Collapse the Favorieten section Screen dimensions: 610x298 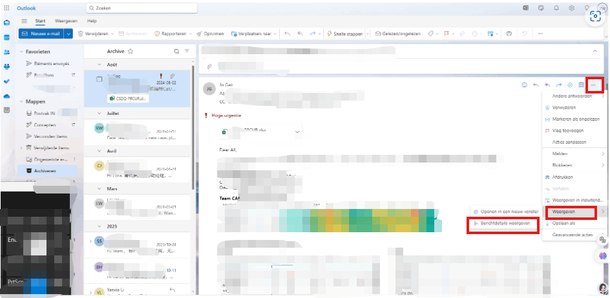(21, 52)
